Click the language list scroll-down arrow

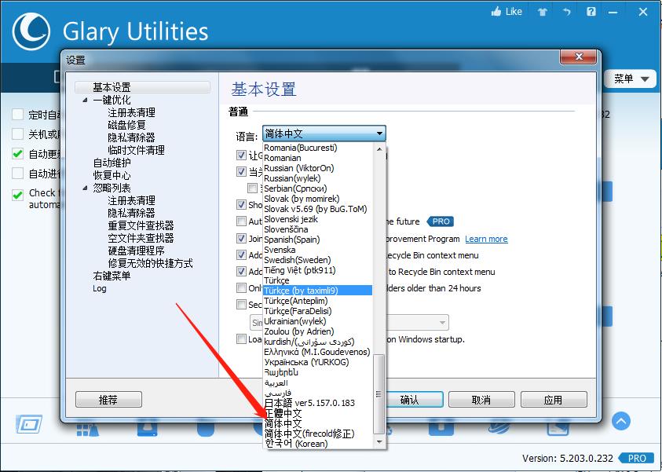pos(379,441)
